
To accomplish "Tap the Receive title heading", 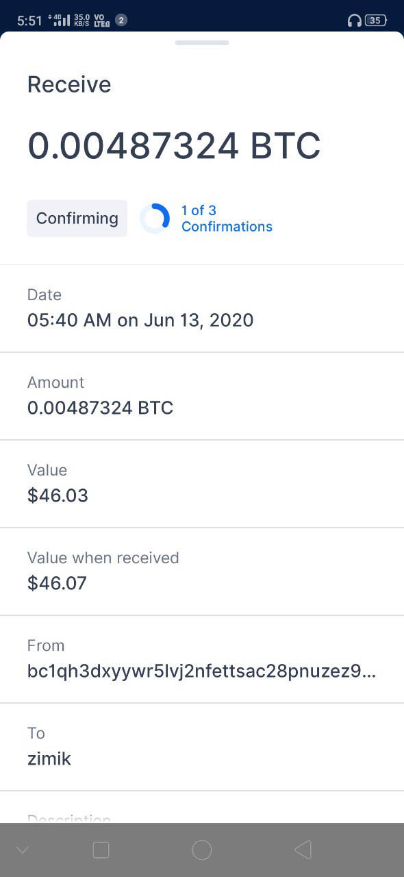I will point(69,85).
